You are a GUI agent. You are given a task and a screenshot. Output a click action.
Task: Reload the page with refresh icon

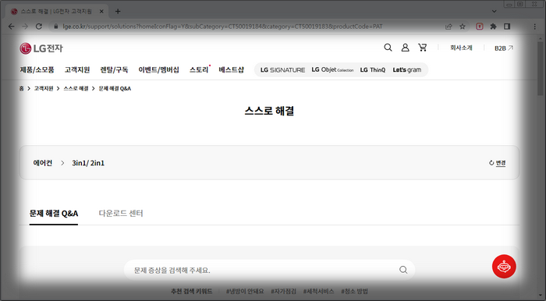(x=39, y=27)
